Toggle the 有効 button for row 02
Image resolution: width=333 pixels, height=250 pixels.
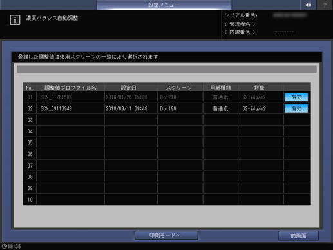[x=296, y=108]
